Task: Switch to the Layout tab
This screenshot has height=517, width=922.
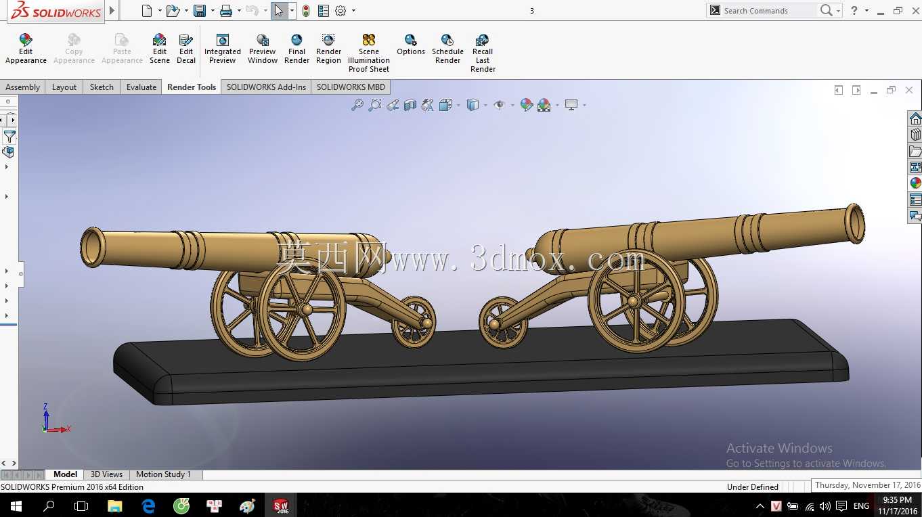Action: [64, 87]
